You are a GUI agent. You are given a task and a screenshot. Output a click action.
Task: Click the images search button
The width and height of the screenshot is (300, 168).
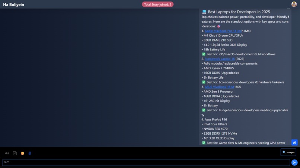pyautogui.click(x=288, y=152)
